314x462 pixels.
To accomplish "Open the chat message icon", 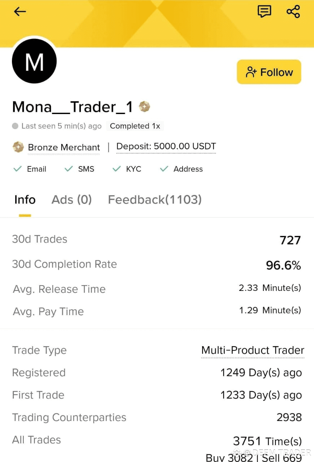I will tap(264, 12).
